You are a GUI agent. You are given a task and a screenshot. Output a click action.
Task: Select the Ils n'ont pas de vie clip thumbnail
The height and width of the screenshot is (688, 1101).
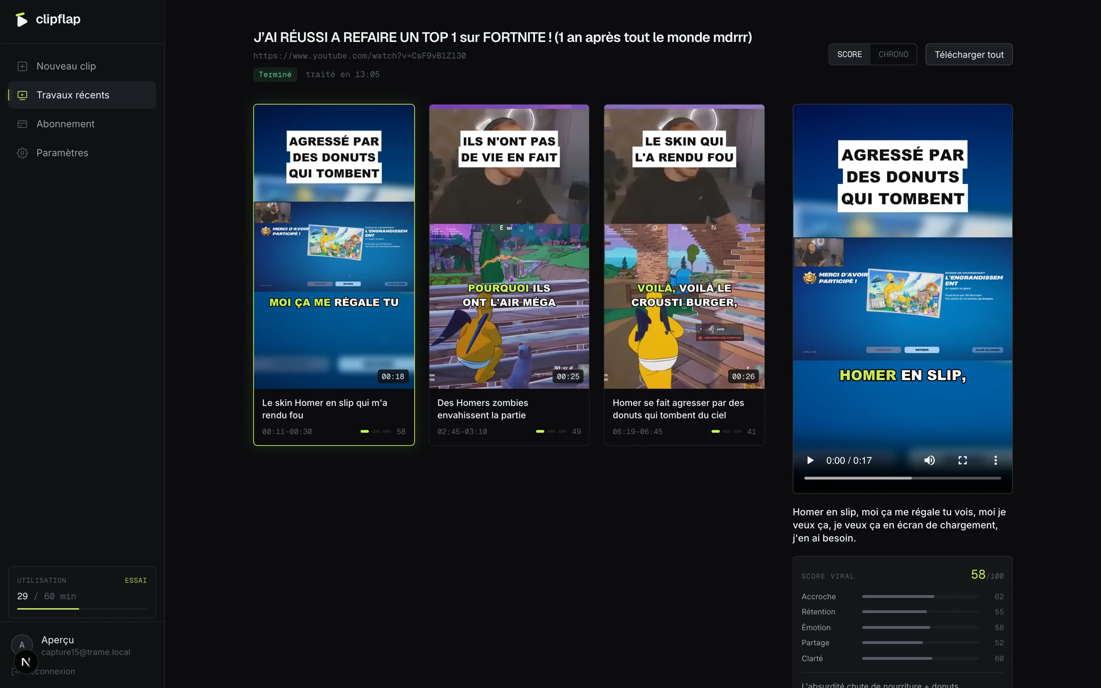(x=509, y=246)
